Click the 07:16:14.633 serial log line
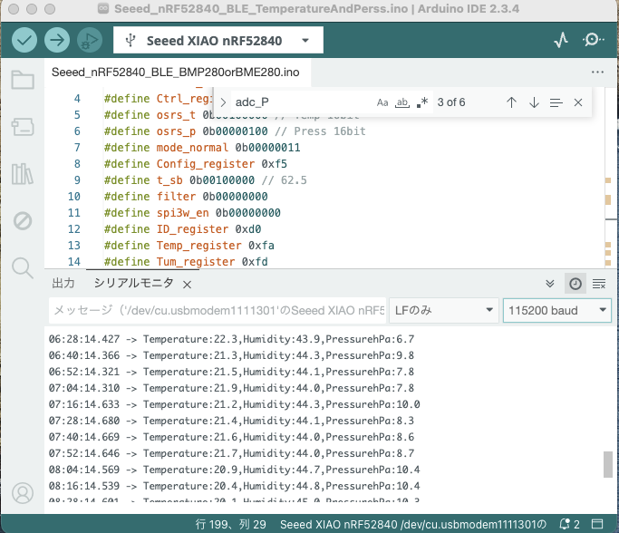This screenshot has height=533, width=619. [x=234, y=404]
